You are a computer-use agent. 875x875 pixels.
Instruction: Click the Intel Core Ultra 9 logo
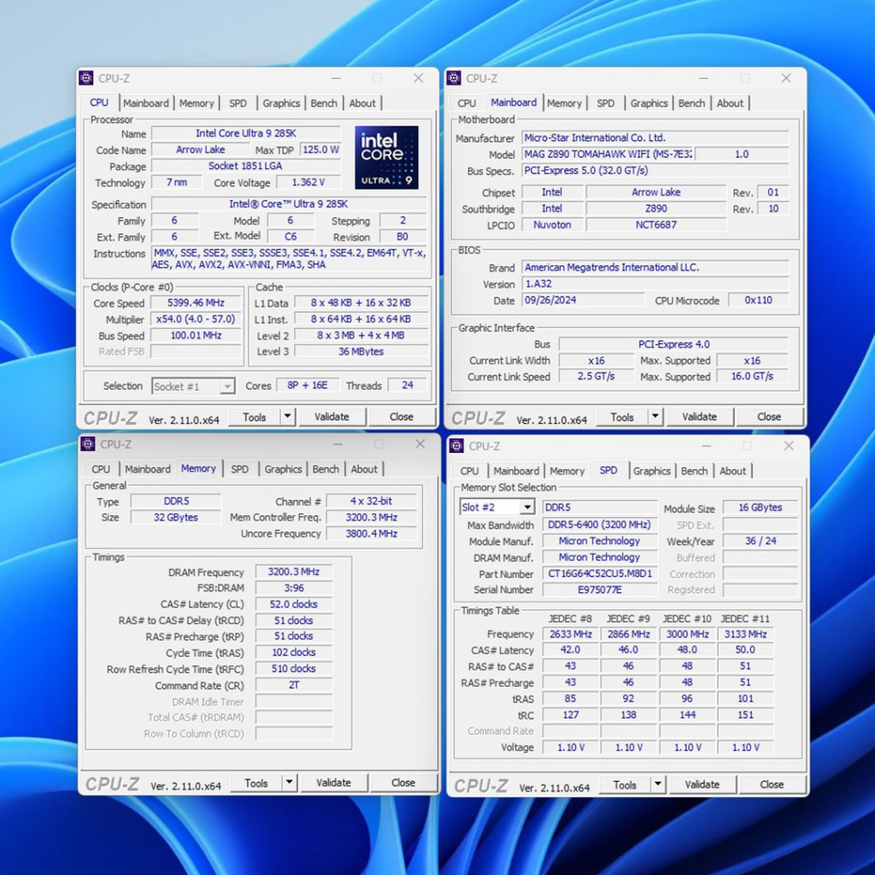coord(386,157)
